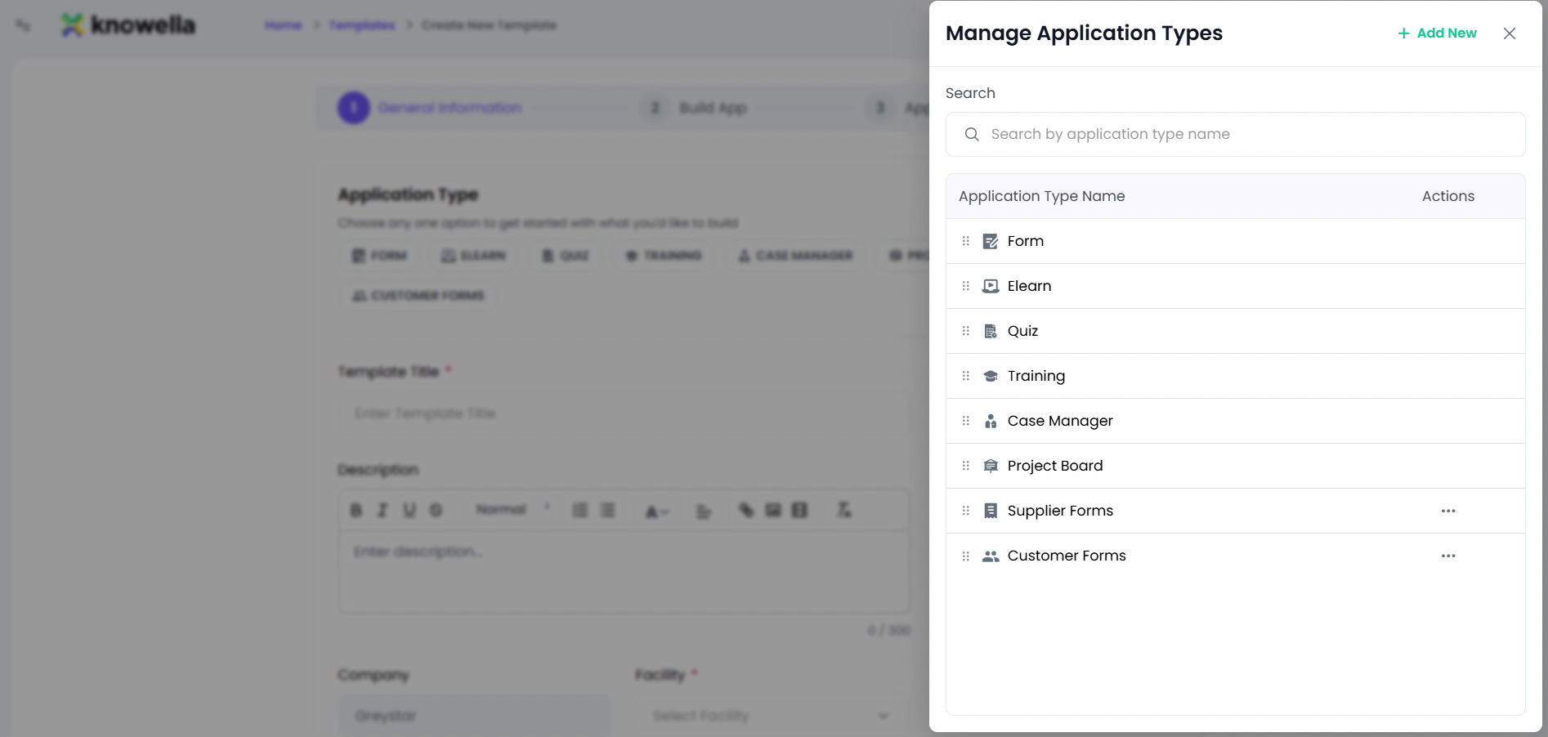Grab the drag handle for Case Manager row

(x=966, y=421)
